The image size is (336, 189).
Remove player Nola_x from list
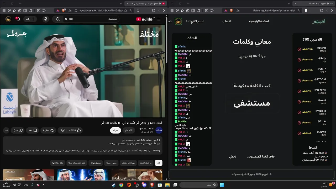pos(299,112)
